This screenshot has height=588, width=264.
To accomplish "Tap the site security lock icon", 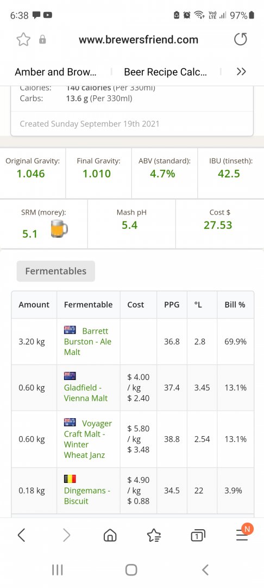I will (42, 39).
